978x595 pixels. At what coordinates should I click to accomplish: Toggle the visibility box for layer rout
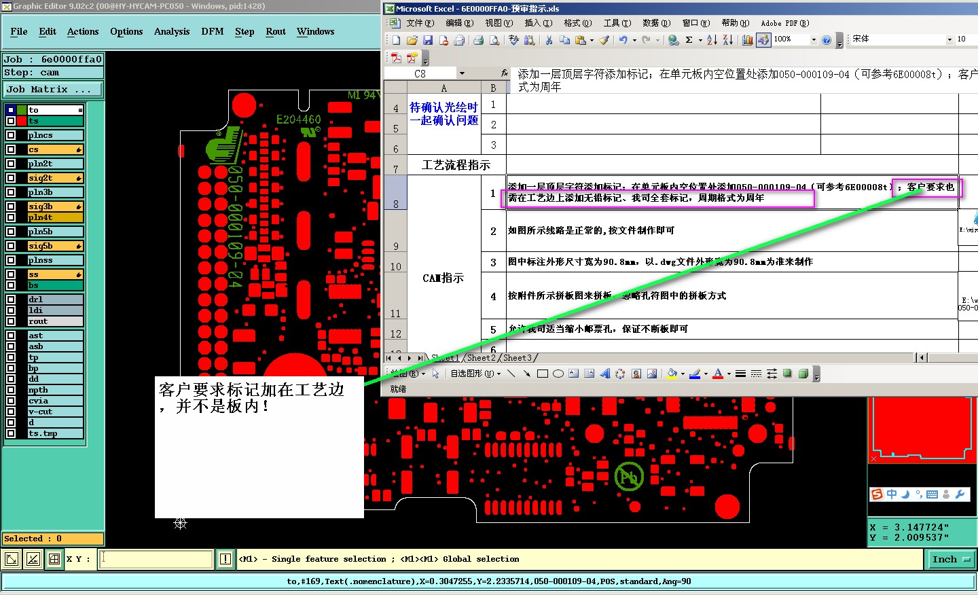click(11, 321)
